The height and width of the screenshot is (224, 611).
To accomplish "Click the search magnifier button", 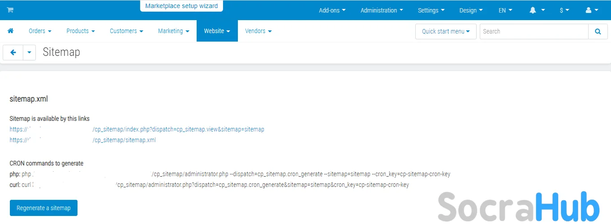I will pos(598,31).
